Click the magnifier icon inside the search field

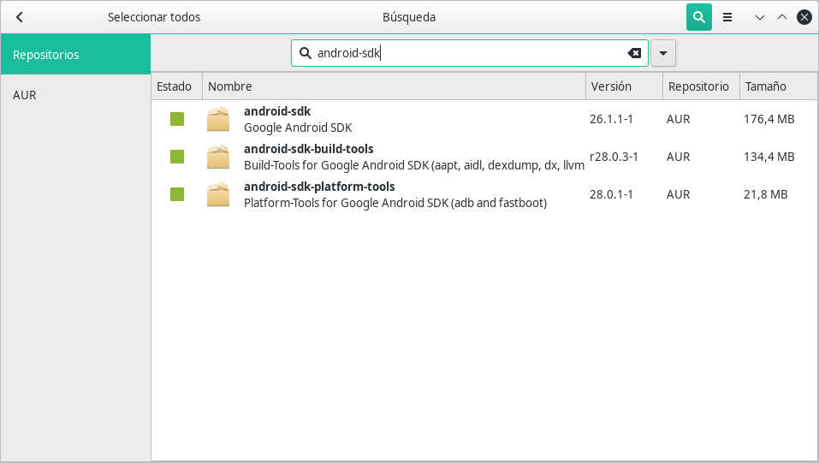(305, 53)
